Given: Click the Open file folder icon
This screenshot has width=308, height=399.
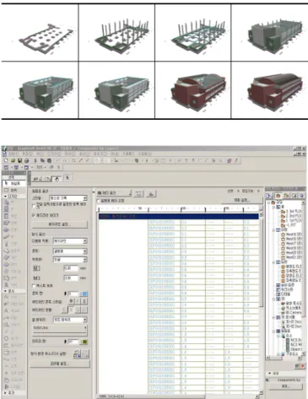Looking at the screenshot, I should [x=13, y=160].
